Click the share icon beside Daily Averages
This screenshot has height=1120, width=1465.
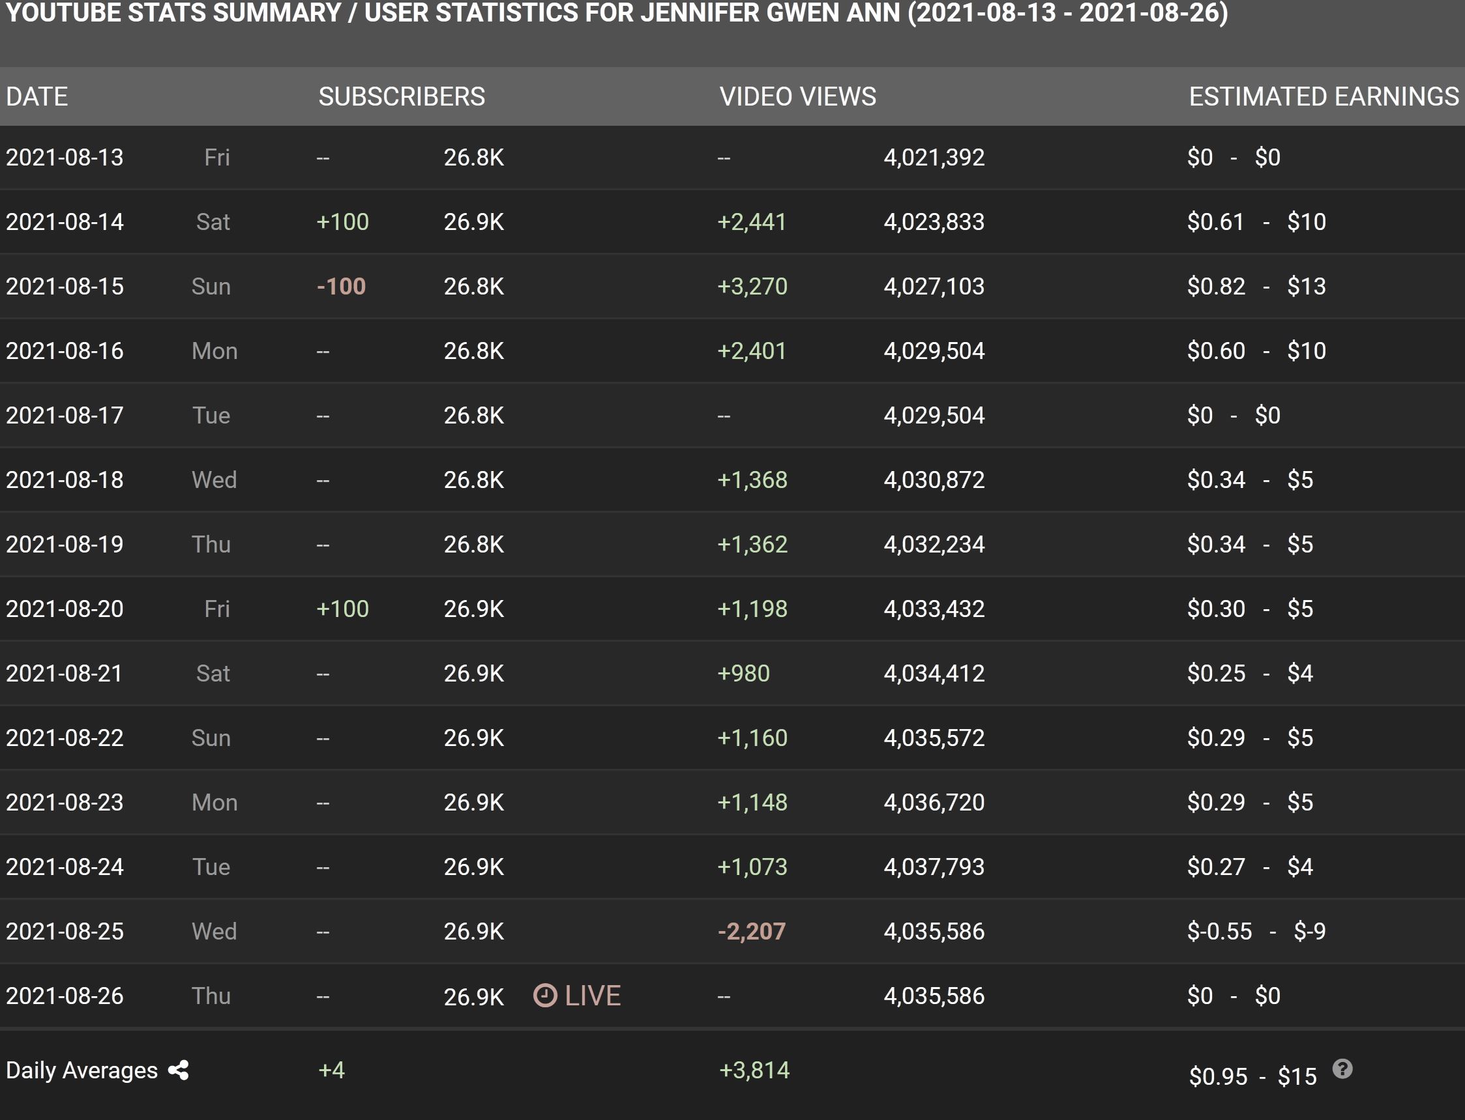[178, 1070]
